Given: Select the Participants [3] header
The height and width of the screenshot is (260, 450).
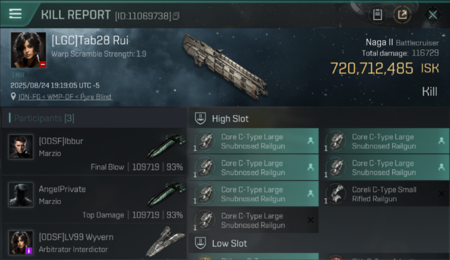Looking at the screenshot, I should click(x=44, y=118).
